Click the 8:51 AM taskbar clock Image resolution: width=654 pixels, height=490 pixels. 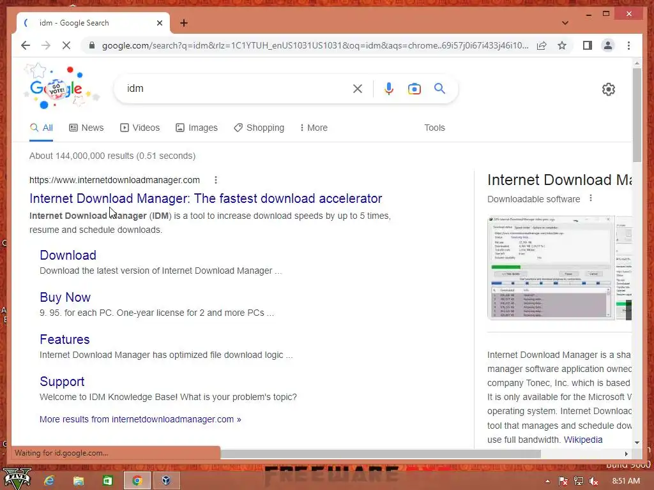pyautogui.click(x=626, y=481)
